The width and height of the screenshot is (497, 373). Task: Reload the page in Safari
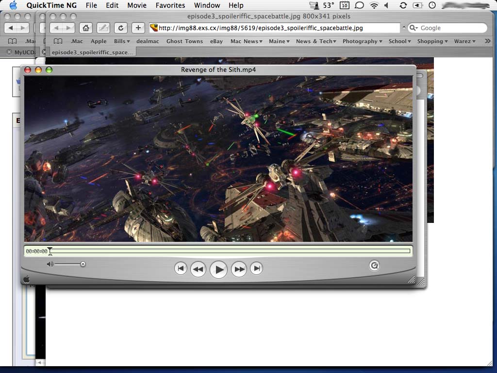click(121, 28)
